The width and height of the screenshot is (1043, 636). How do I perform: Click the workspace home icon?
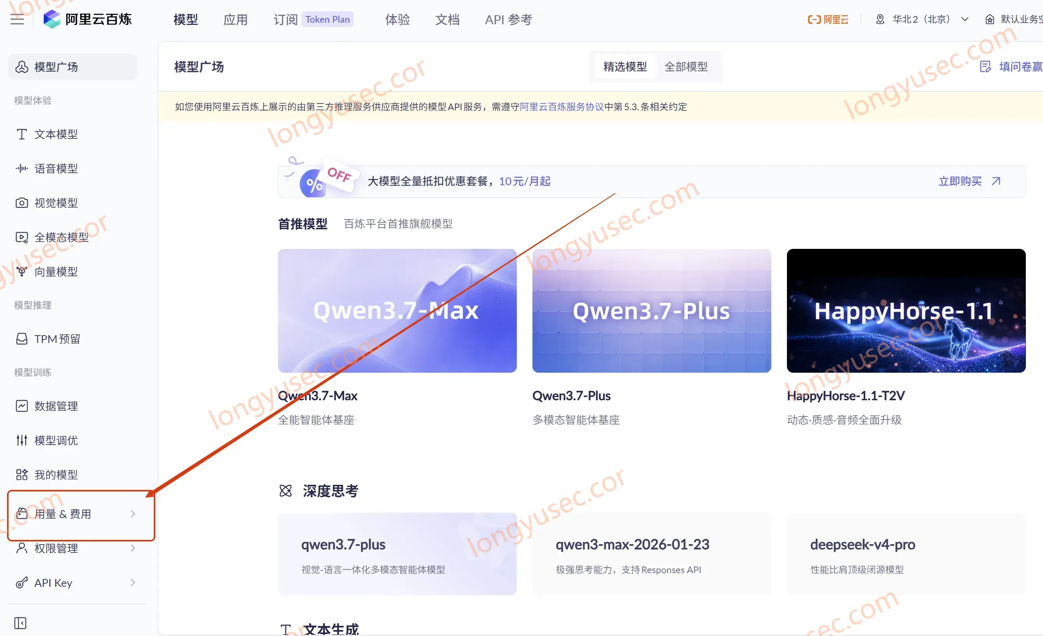tap(990, 20)
